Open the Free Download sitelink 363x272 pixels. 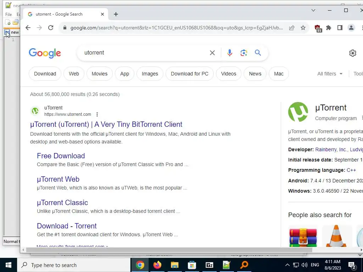click(61, 156)
